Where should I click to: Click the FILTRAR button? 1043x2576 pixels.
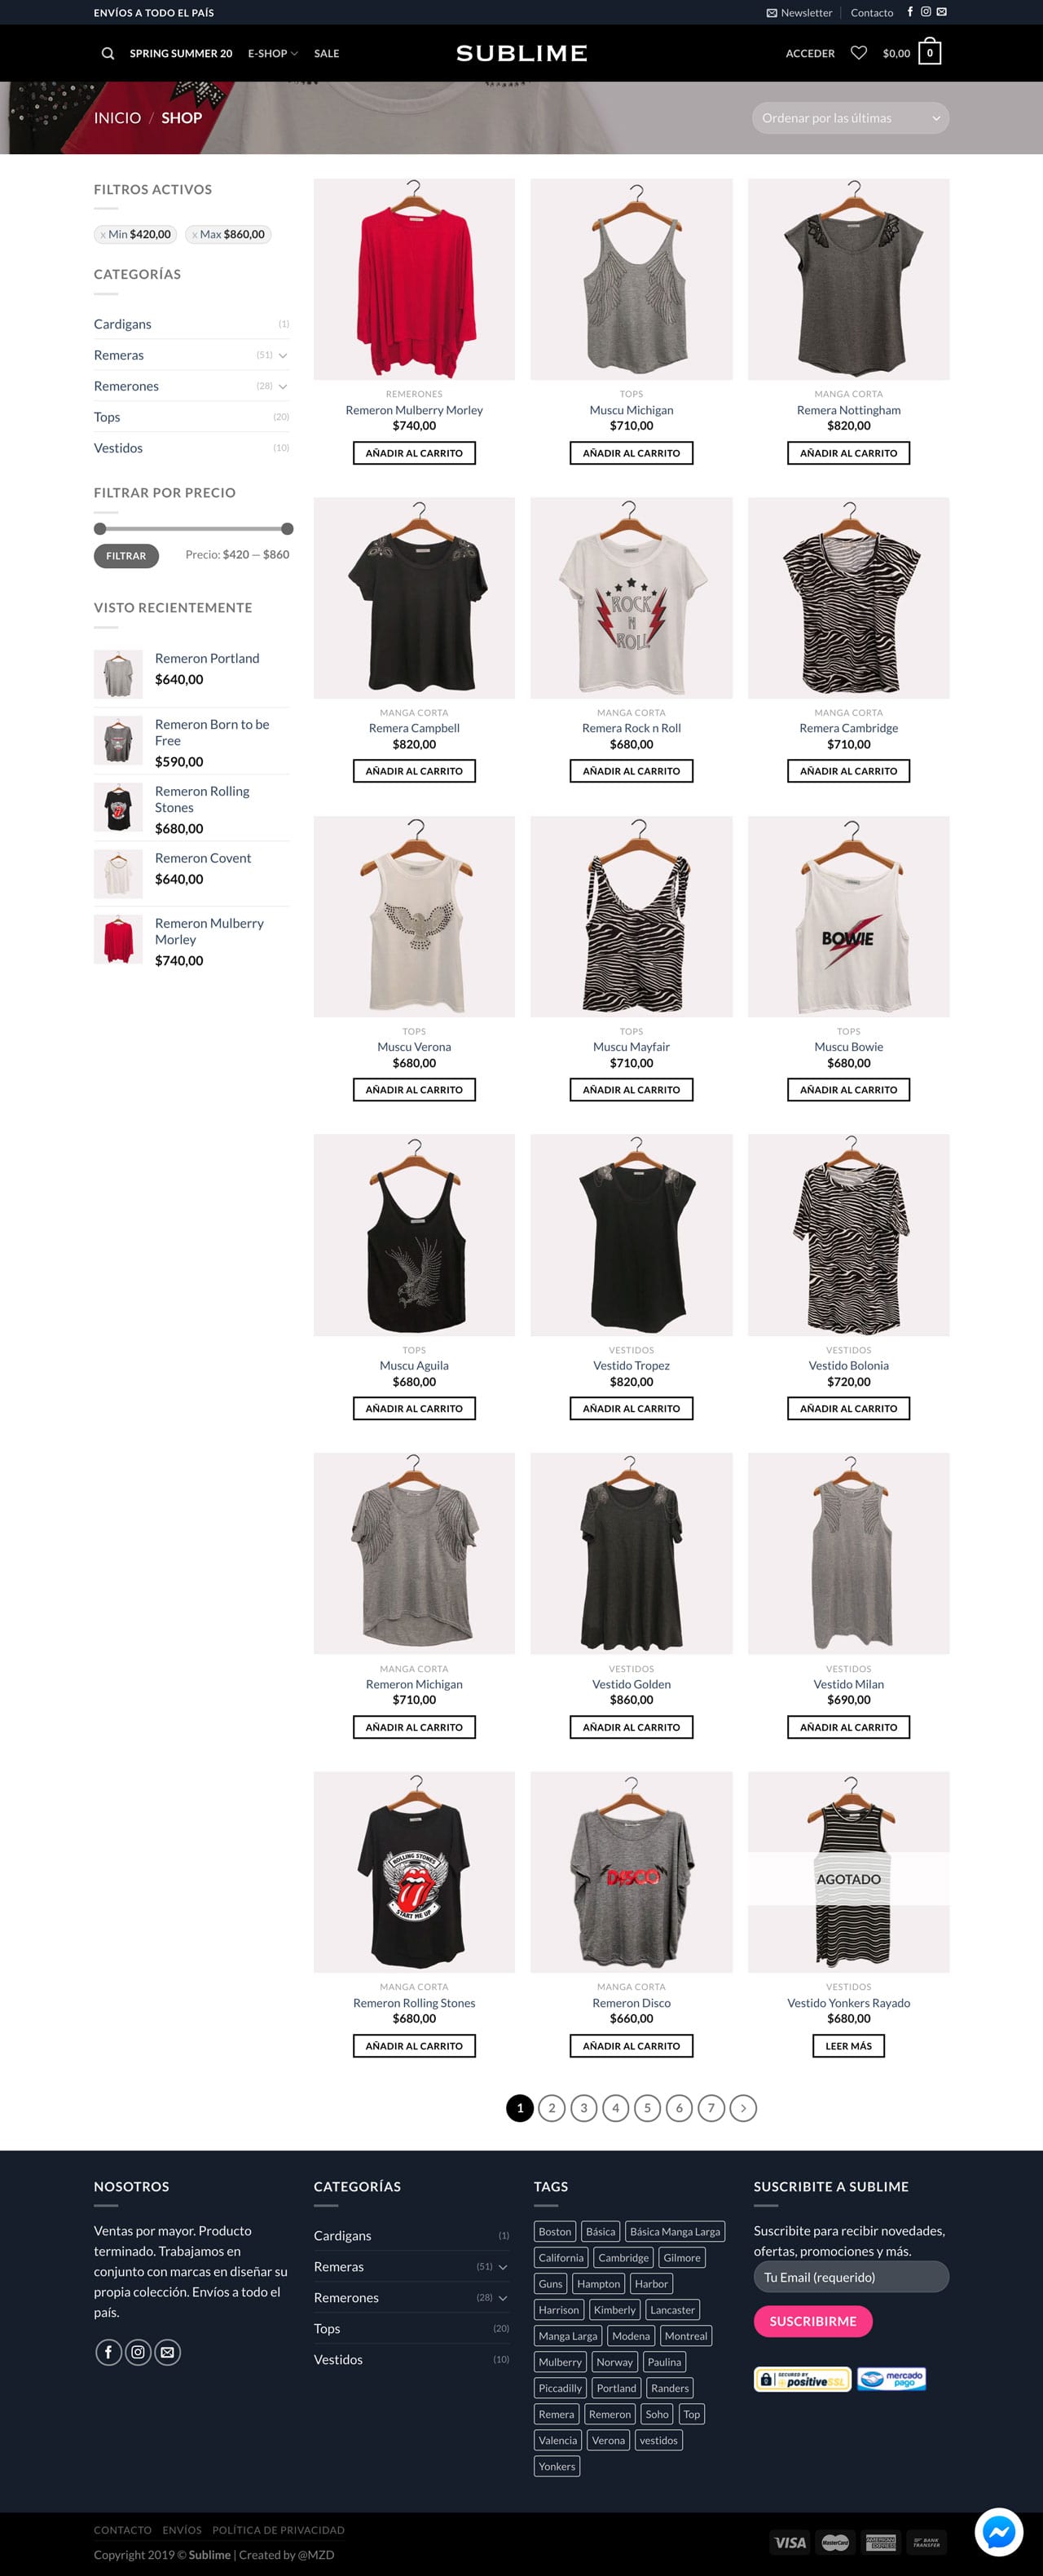click(126, 555)
